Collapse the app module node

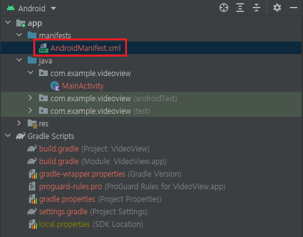[8, 22]
